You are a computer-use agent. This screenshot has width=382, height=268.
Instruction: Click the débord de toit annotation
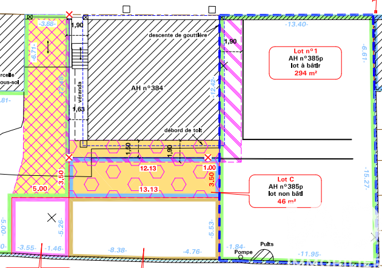183,130
